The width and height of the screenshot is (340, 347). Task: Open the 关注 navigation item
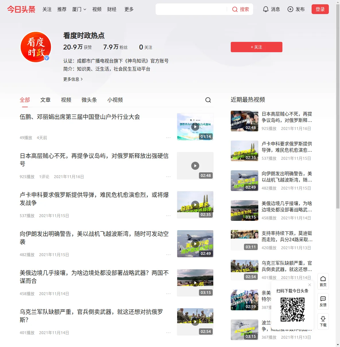point(47,9)
